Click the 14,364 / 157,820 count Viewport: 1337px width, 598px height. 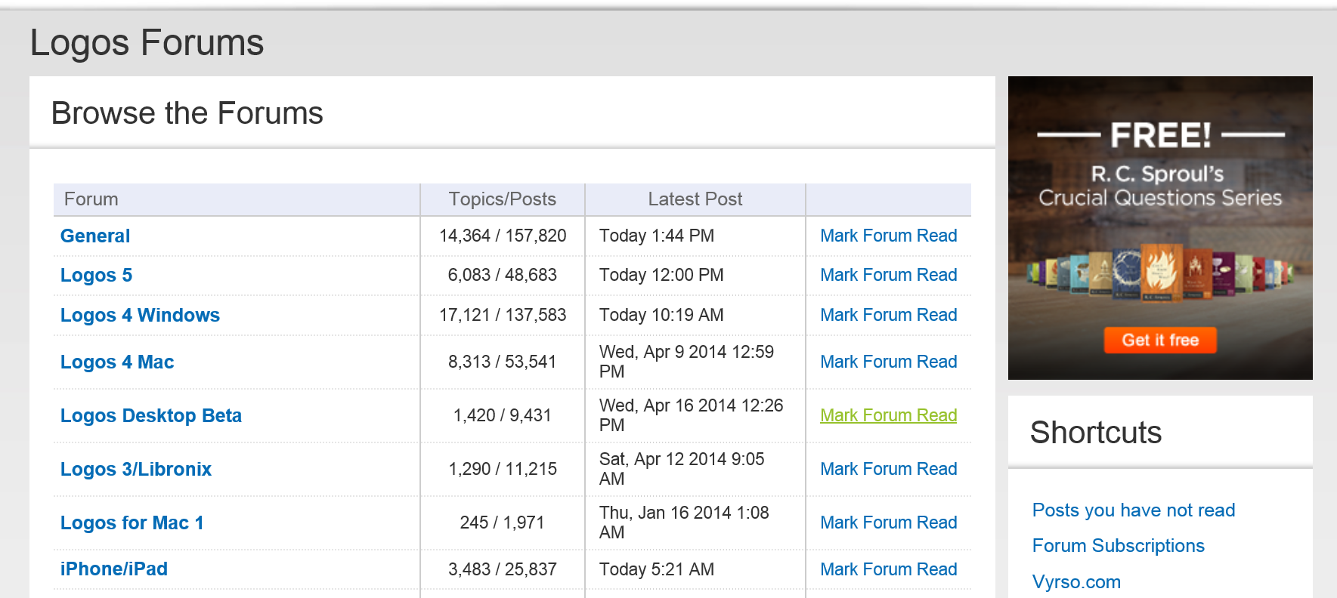(503, 236)
